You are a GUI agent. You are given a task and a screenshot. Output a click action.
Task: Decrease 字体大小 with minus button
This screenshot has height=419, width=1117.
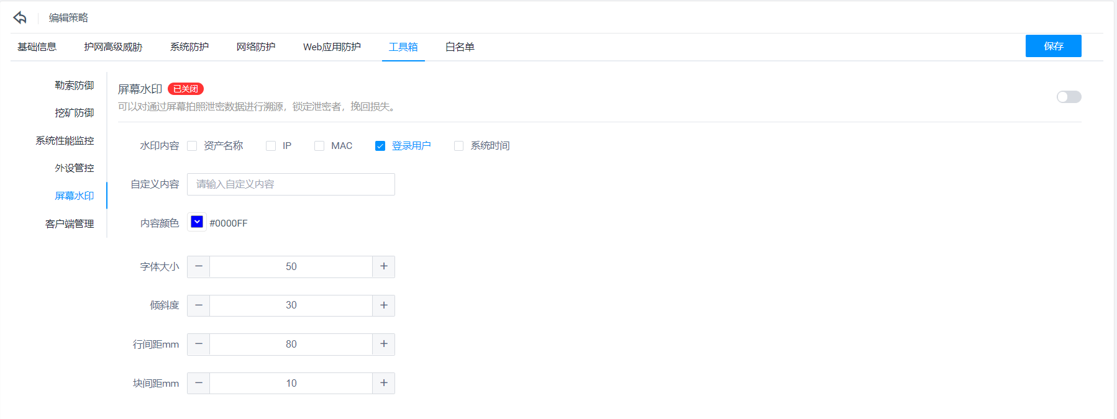click(199, 266)
